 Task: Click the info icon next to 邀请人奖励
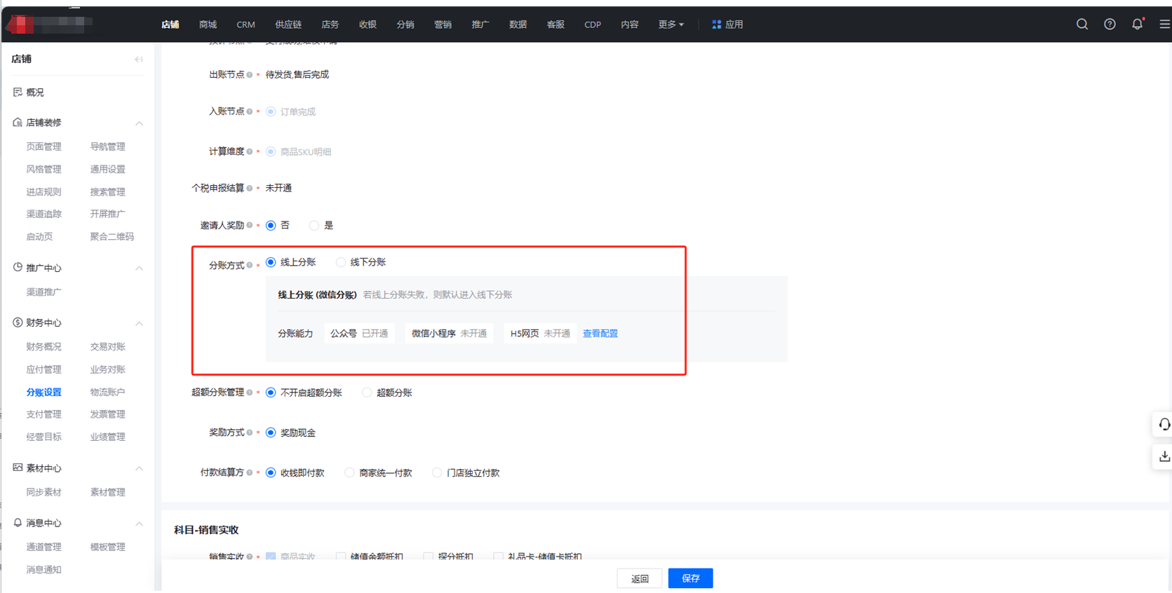coord(250,225)
